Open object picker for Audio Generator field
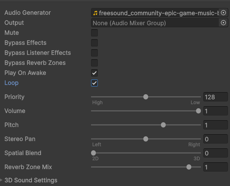This screenshot has width=230, height=186. (x=223, y=13)
